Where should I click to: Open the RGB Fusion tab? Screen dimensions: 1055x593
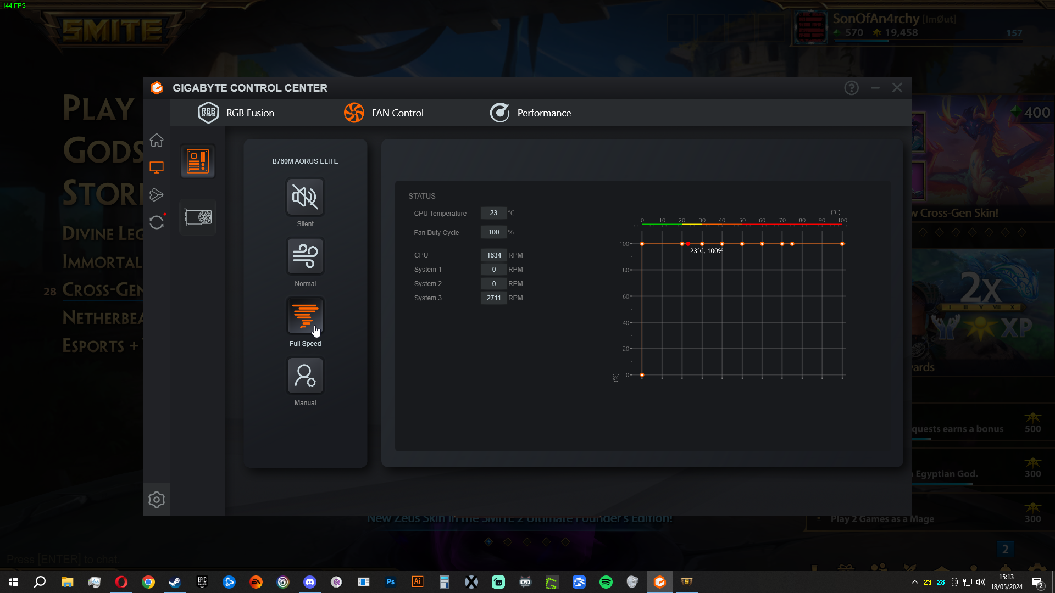click(236, 113)
